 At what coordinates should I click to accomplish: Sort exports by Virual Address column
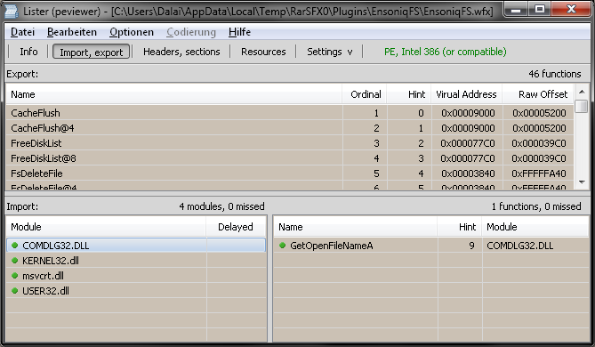click(466, 94)
